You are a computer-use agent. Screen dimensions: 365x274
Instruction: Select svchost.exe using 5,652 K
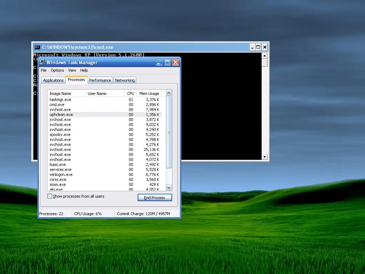[x=104, y=154]
